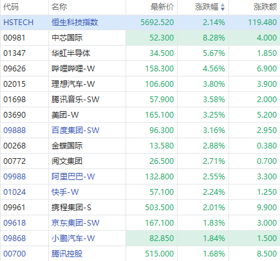Open 京东集团-SW stock link
Image resolution: width=280 pixels, height=261 pixels.
pyautogui.click(x=75, y=223)
